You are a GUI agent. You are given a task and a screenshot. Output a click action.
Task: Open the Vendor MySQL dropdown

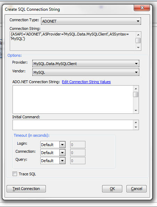coord(86,72)
